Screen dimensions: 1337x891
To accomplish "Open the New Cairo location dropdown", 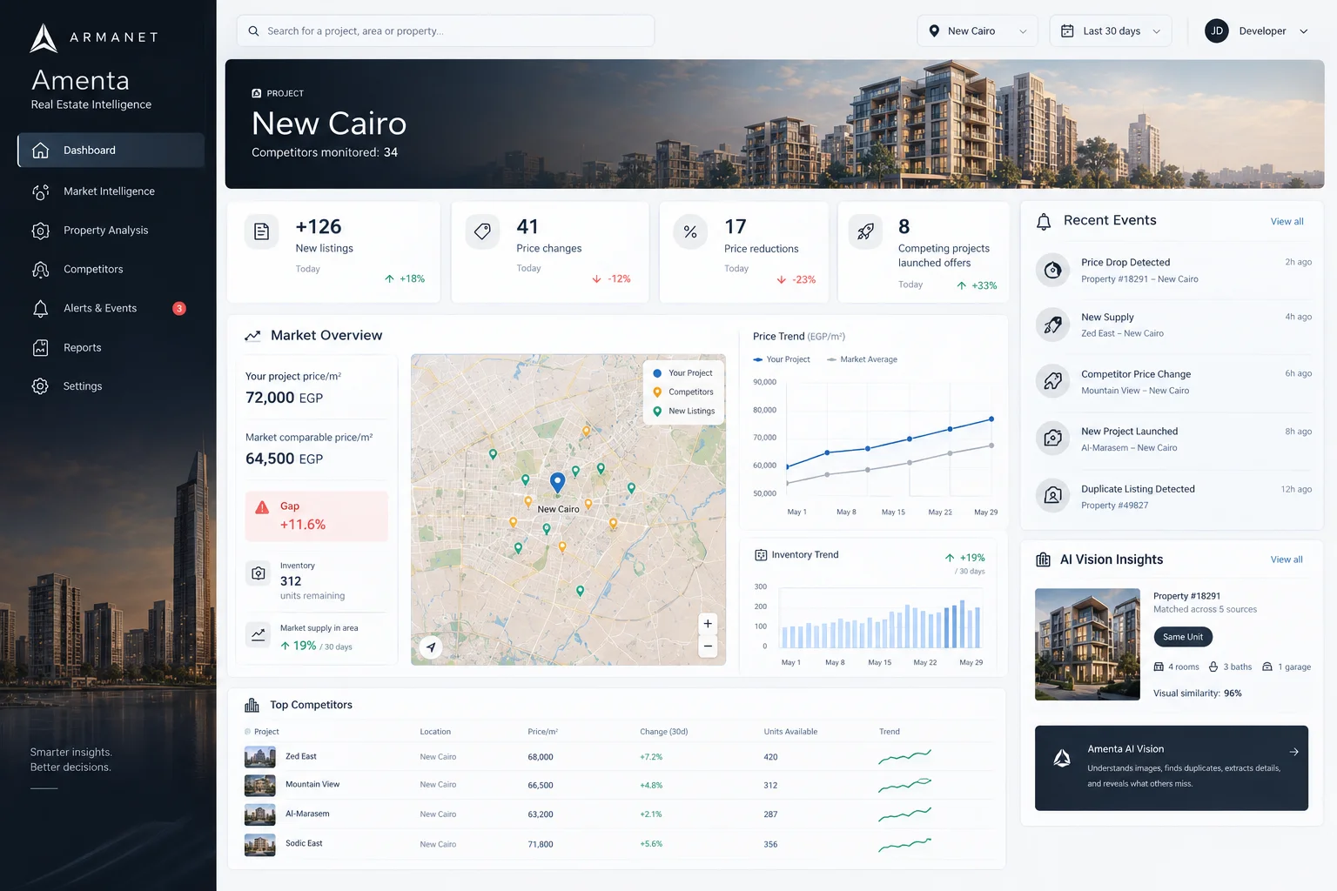I will [x=978, y=31].
